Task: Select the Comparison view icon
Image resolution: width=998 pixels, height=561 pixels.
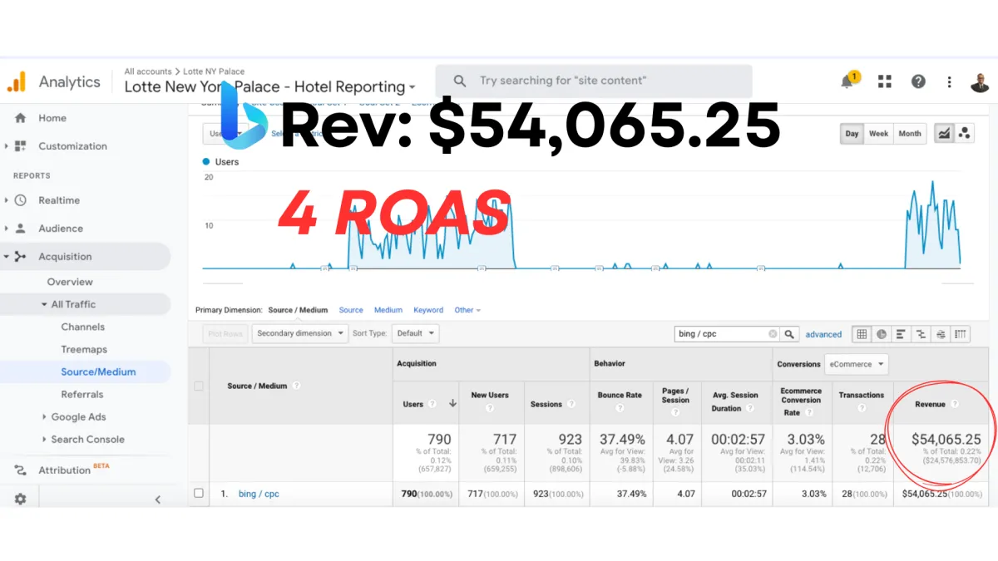Action: pyautogui.click(x=921, y=334)
